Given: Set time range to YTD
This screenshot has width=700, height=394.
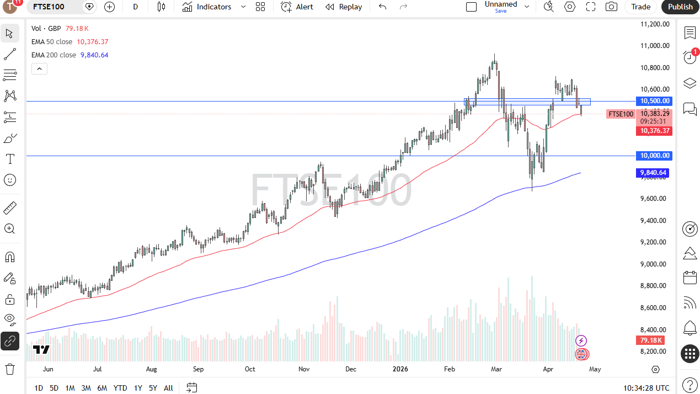Looking at the screenshot, I should click(x=120, y=388).
